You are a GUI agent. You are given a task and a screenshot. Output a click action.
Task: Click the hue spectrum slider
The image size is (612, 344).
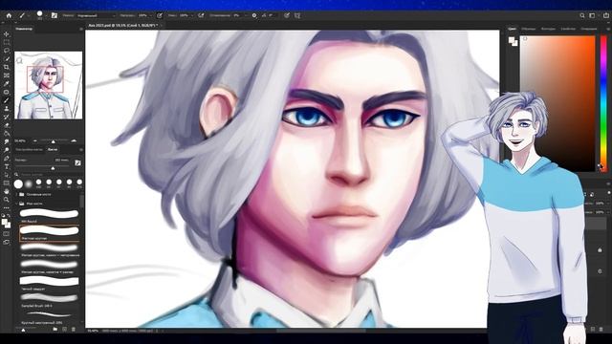pyautogui.click(x=603, y=103)
